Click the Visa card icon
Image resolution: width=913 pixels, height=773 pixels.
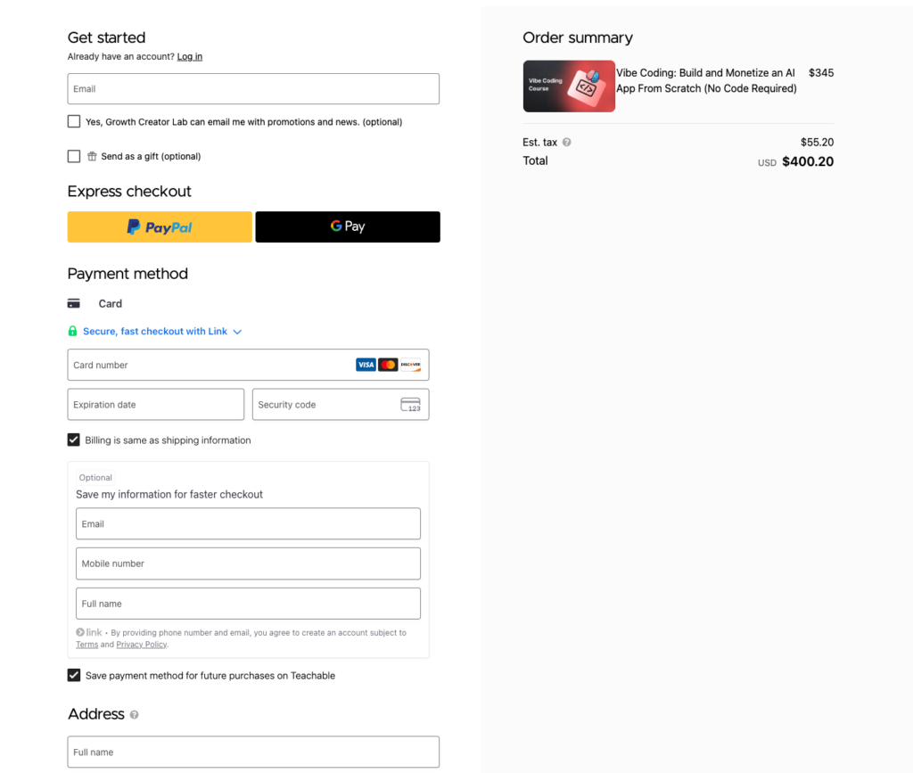[366, 365]
